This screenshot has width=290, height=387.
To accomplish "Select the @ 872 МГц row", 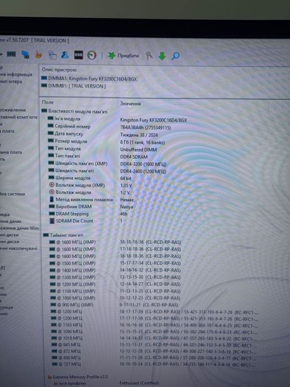I will pyautogui.click(x=154, y=351).
